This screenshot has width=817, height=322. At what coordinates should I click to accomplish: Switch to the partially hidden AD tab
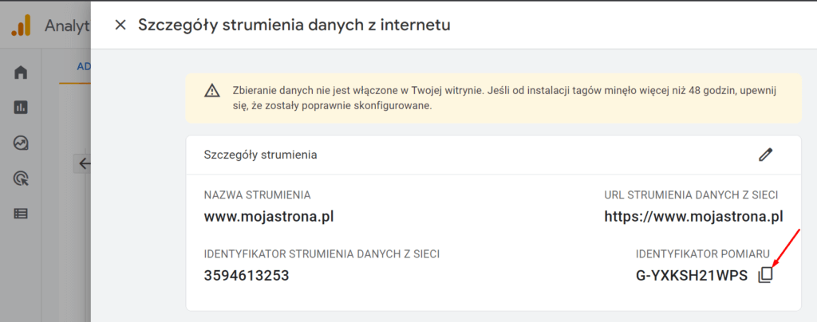83,67
